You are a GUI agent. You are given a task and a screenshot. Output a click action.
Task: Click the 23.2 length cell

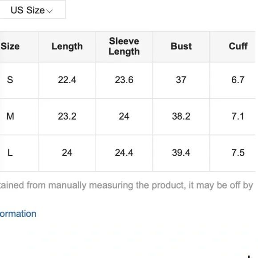pos(67,117)
